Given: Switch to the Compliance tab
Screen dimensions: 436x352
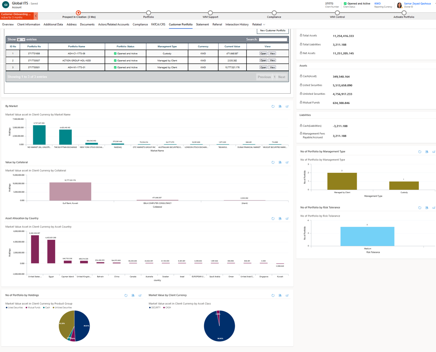Looking at the screenshot, I should pos(140,25).
